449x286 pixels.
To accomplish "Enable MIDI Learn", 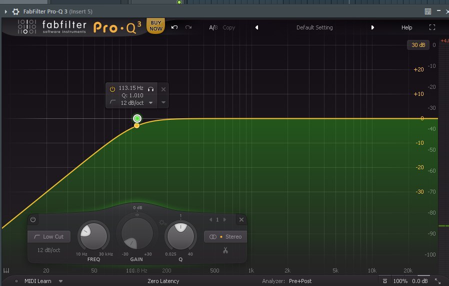I will point(38,281).
